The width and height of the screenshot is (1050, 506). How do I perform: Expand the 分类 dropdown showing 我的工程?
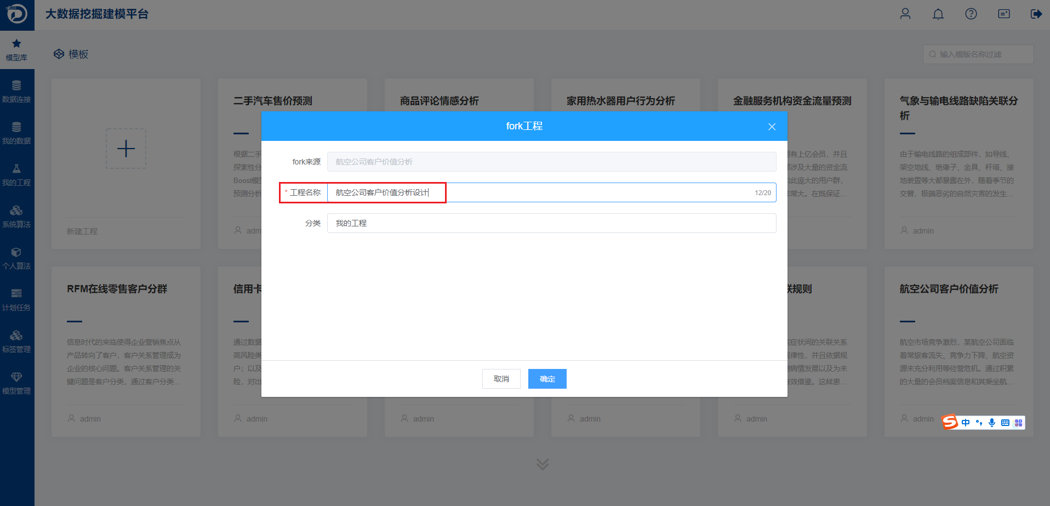pyautogui.click(x=551, y=223)
